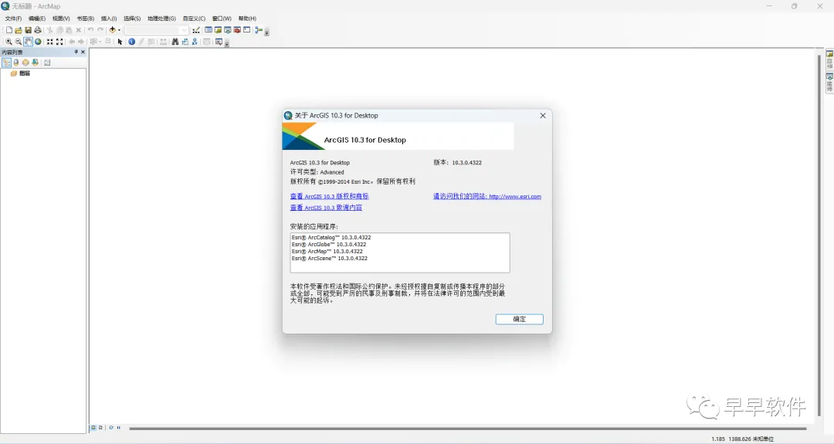Viewport: 834px width, 444px height.
Task: Open the Table of Contents window icon
Action: [208, 30]
